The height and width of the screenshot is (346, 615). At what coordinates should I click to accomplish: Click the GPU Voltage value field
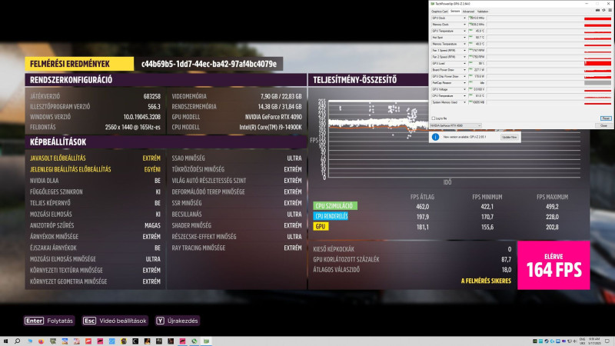477,89
